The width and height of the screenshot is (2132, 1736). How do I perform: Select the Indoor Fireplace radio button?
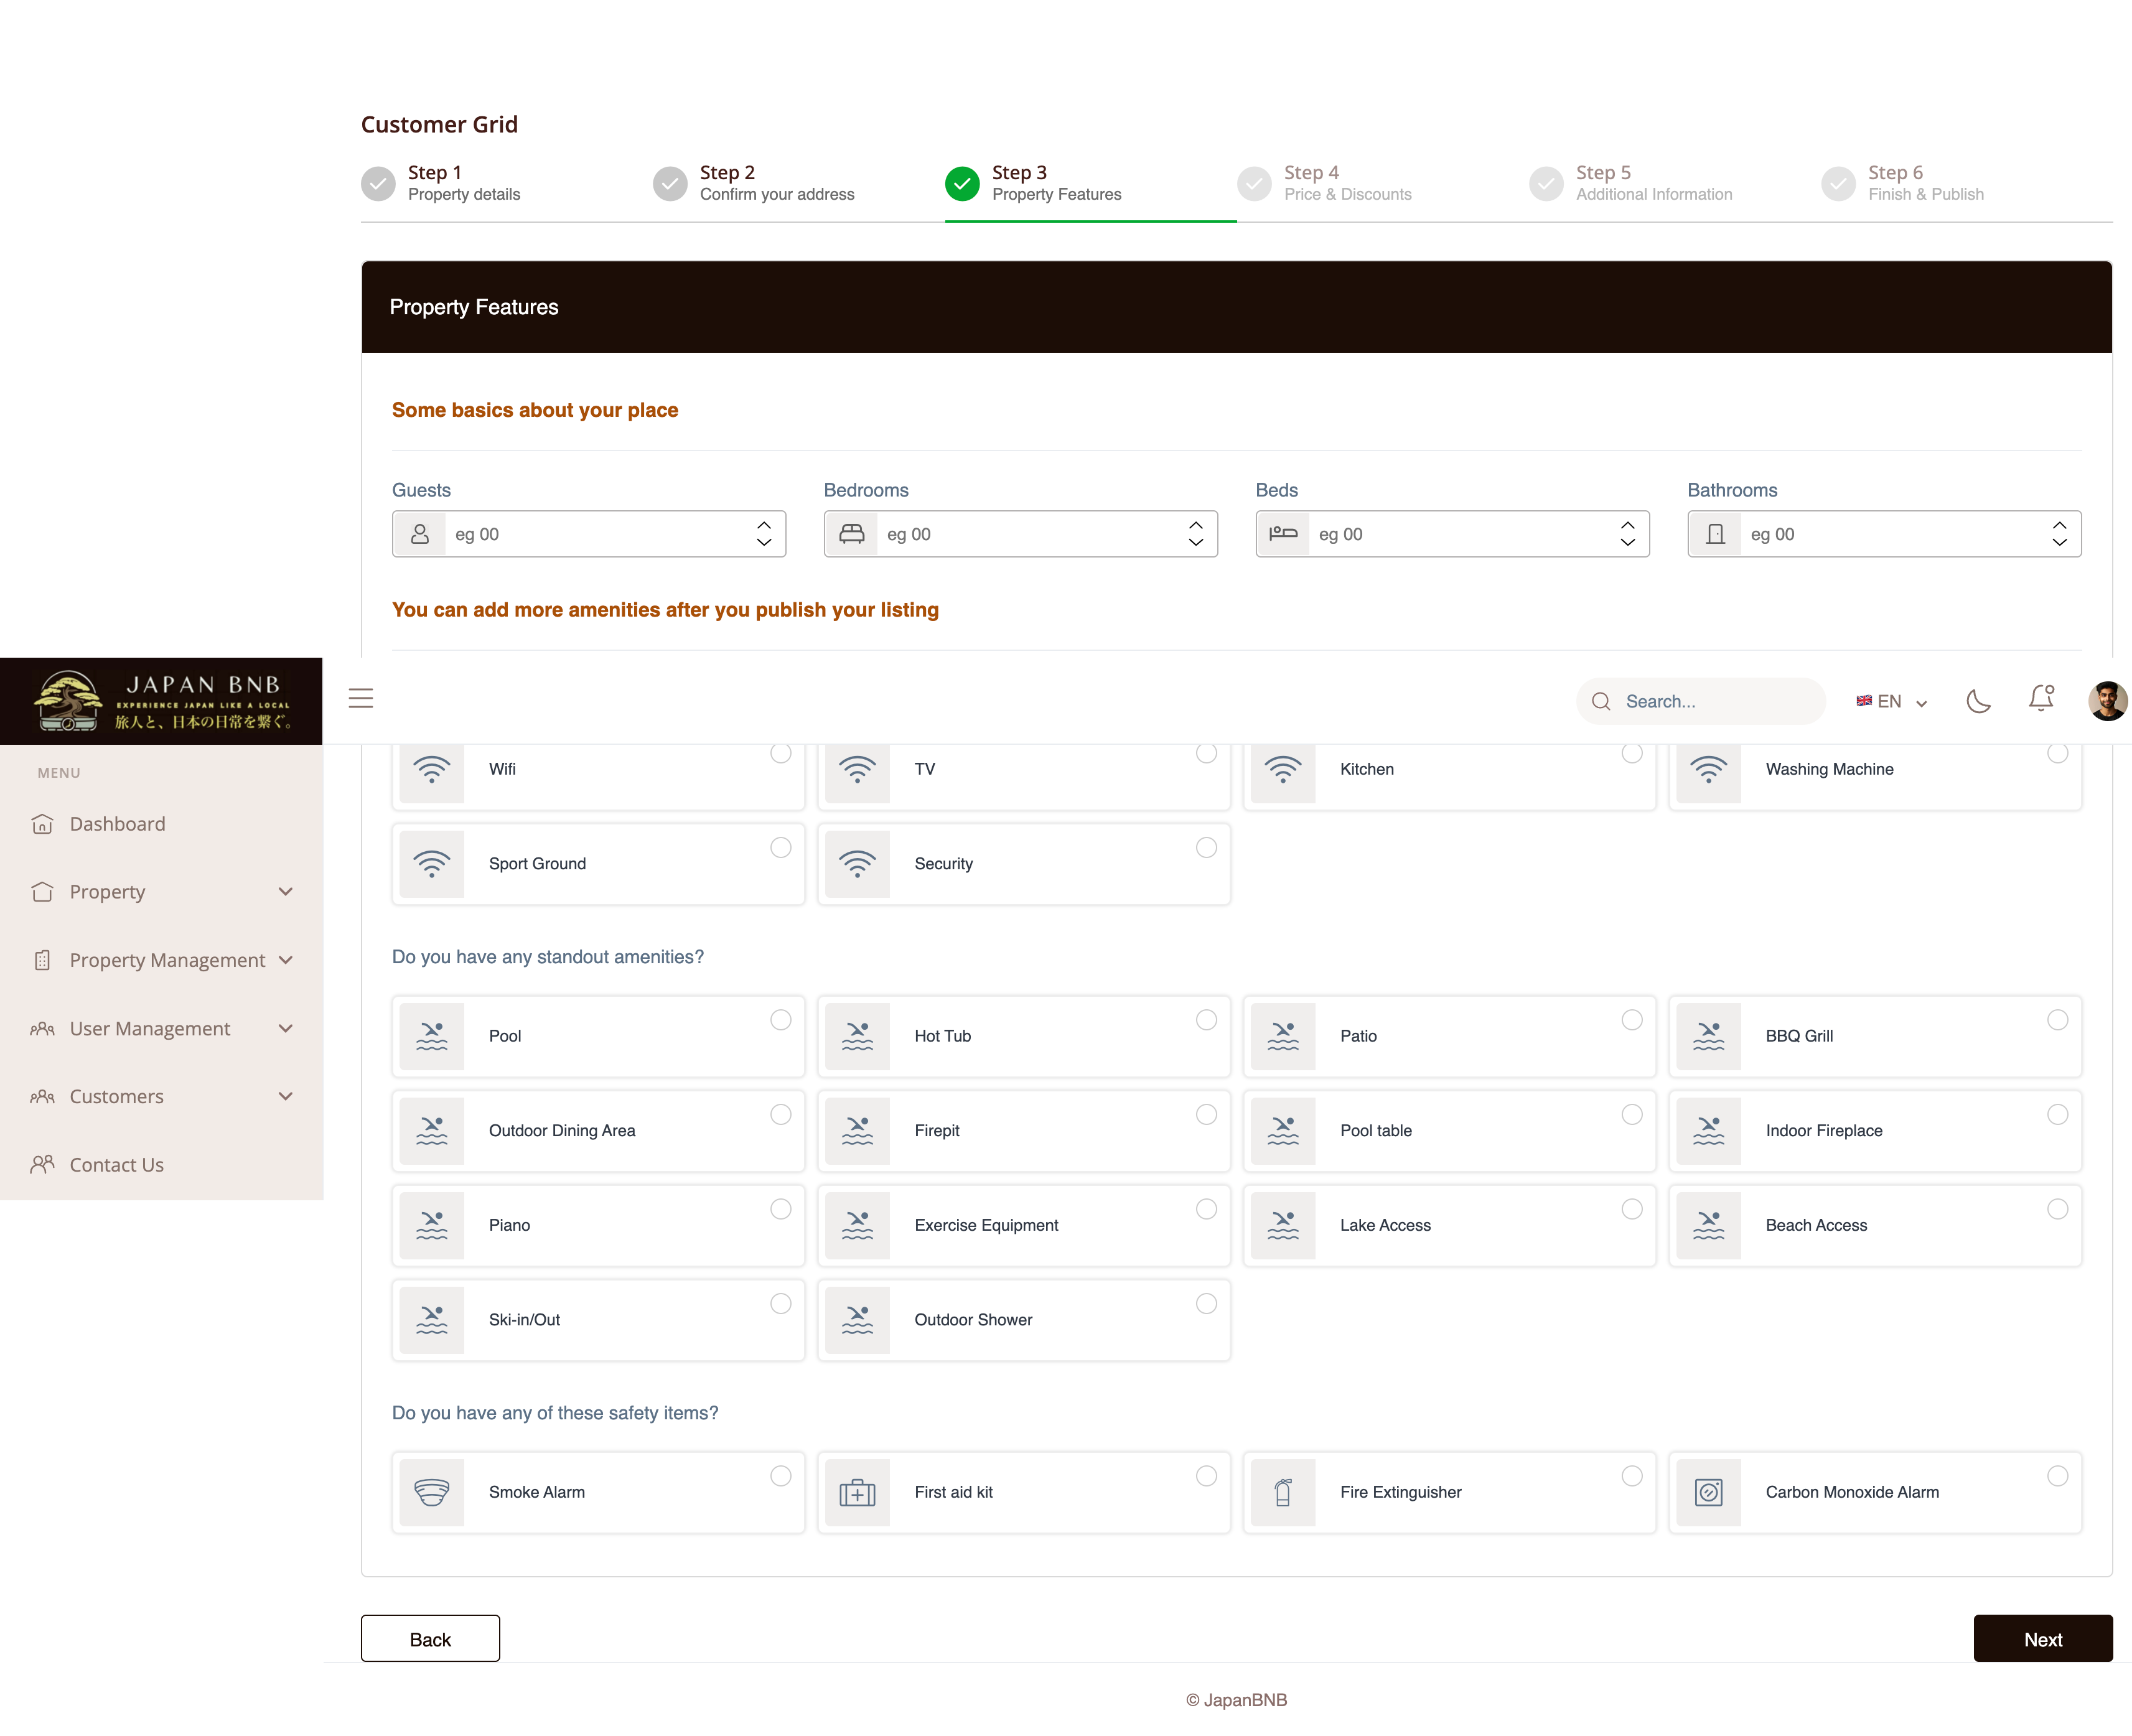coord(2057,1114)
